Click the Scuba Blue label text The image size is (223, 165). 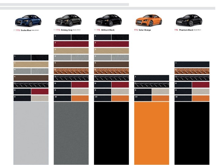click(x=26, y=30)
